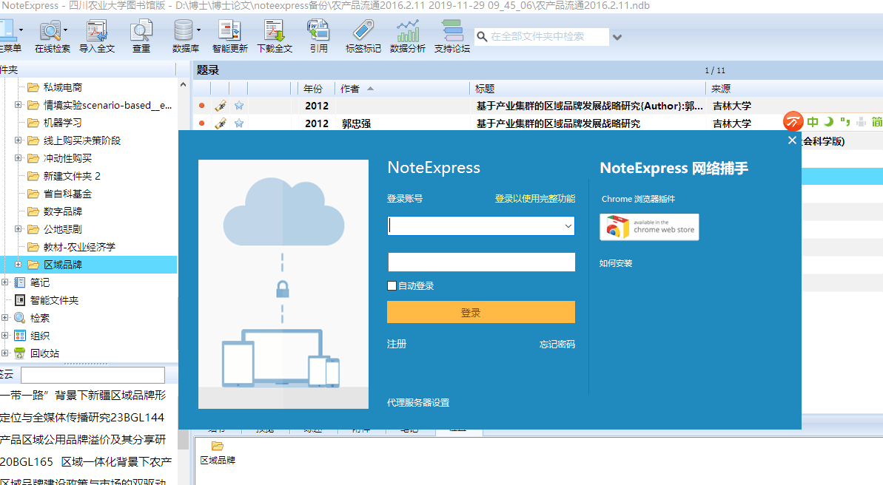The image size is (883, 485).
Task: Open the 数据分析 data analysis tool
Action: click(x=408, y=36)
